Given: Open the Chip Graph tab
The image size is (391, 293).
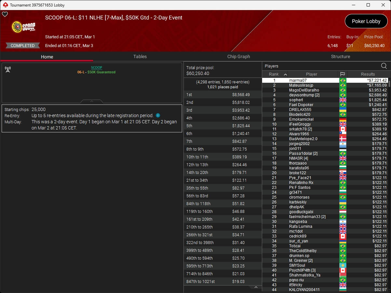Looking at the screenshot, I should (238, 56).
